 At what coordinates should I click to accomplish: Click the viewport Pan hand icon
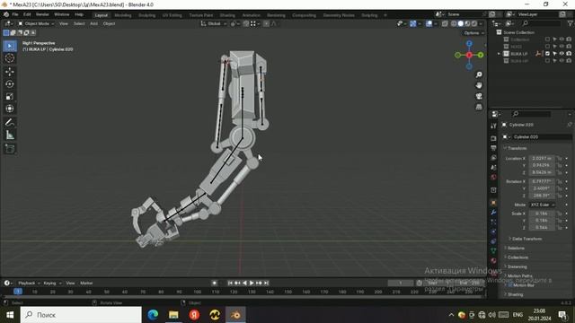pyautogui.click(x=479, y=85)
